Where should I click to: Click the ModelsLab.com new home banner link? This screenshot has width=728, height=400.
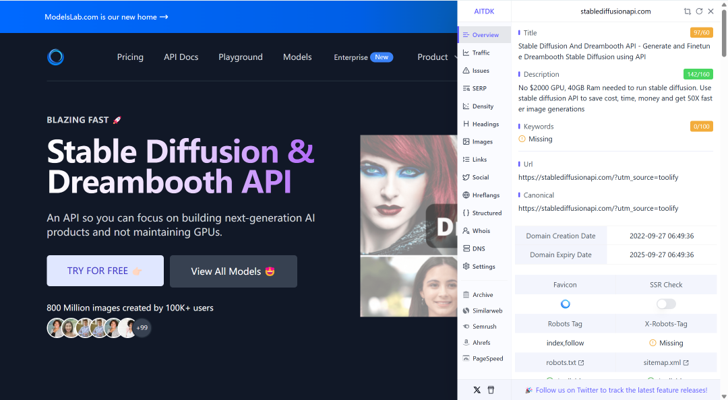pyautogui.click(x=107, y=17)
